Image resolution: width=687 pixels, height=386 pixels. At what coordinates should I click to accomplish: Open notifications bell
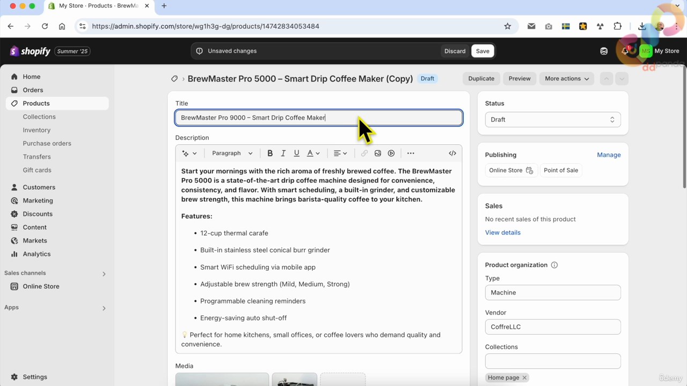click(x=625, y=51)
